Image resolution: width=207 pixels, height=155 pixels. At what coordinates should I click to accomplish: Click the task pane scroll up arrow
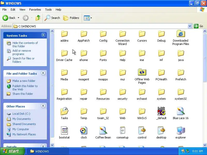pyautogui.click(x=52, y=31)
